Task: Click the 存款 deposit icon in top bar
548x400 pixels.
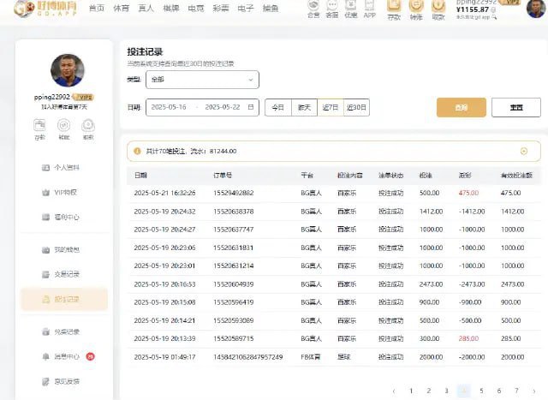Action: pos(394,9)
